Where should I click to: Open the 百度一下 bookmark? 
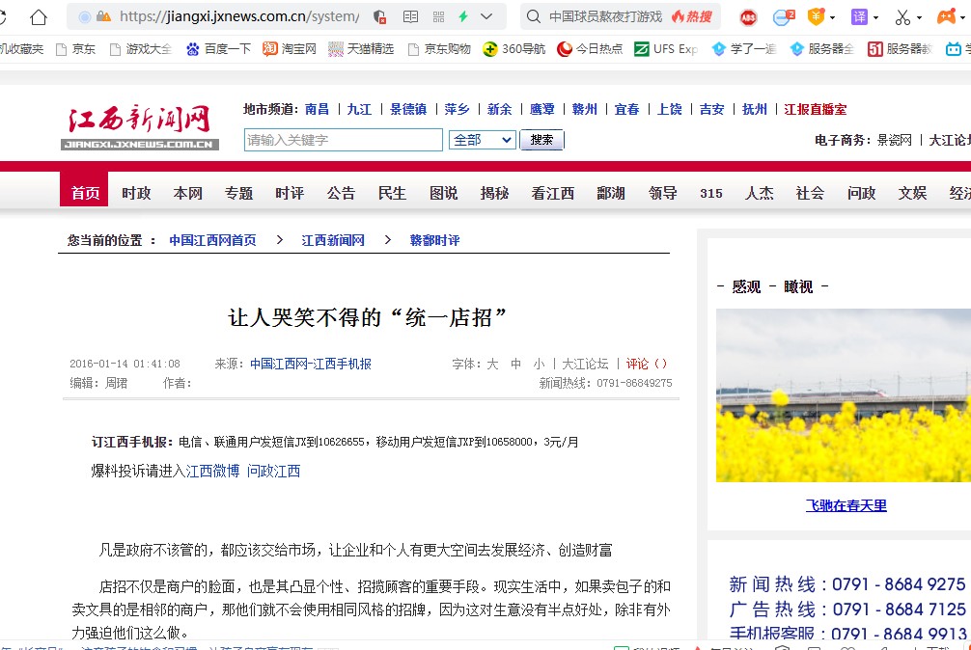click(x=218, y=49)
